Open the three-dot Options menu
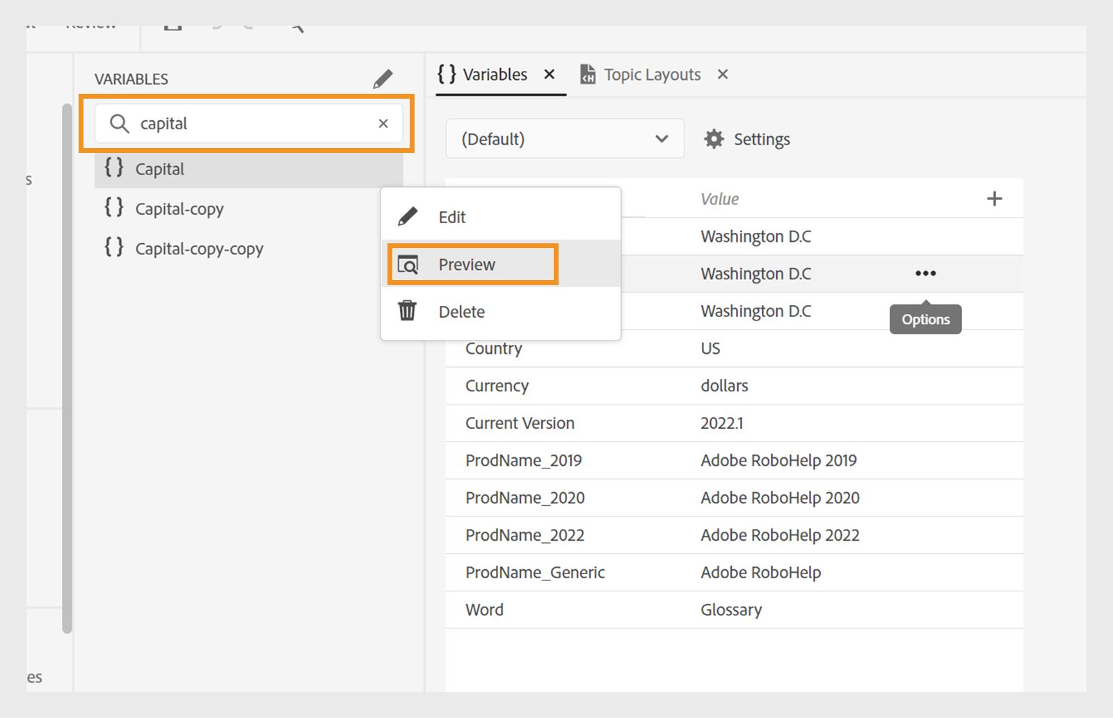 [926, 273]
